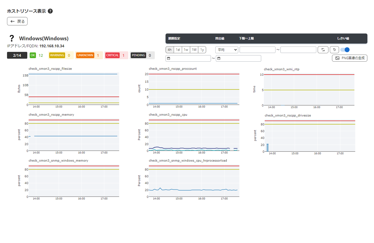Toggle the しきい値 threshold switch
The width and height of the screenshot is (374, 243).
[x=345, y=50]
